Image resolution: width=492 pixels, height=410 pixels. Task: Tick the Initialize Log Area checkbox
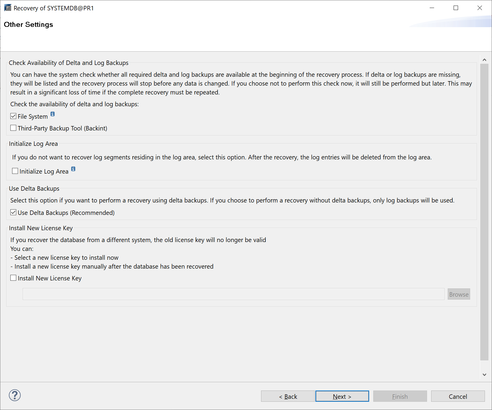click(15, 171)
